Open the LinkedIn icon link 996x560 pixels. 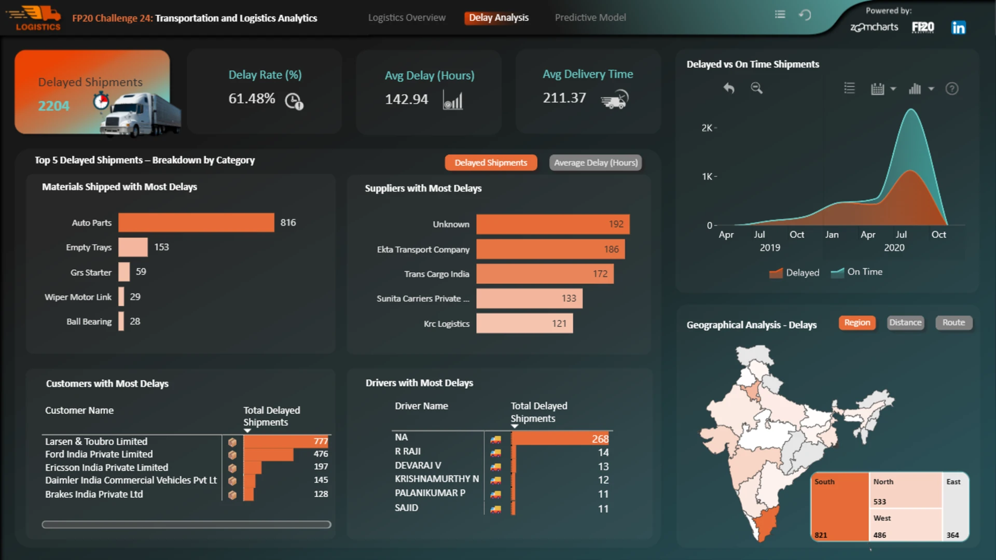pyautogui.click(x=958, y=27)
